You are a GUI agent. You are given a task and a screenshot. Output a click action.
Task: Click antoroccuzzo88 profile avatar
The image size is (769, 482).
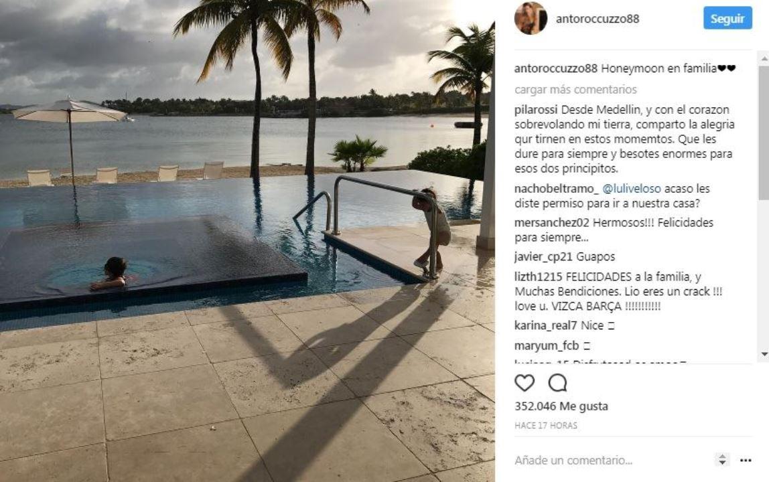[x=531, y=19]
